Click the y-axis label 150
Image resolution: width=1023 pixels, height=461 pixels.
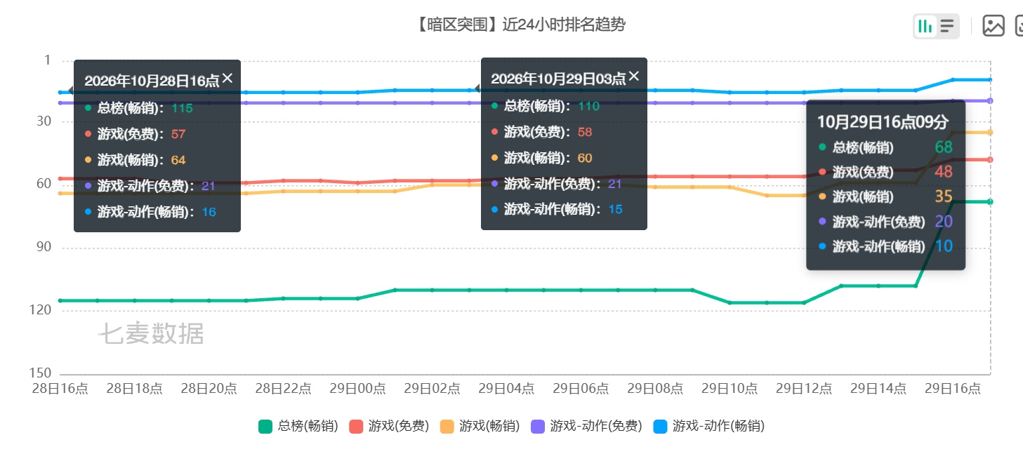tap(41, 373)
